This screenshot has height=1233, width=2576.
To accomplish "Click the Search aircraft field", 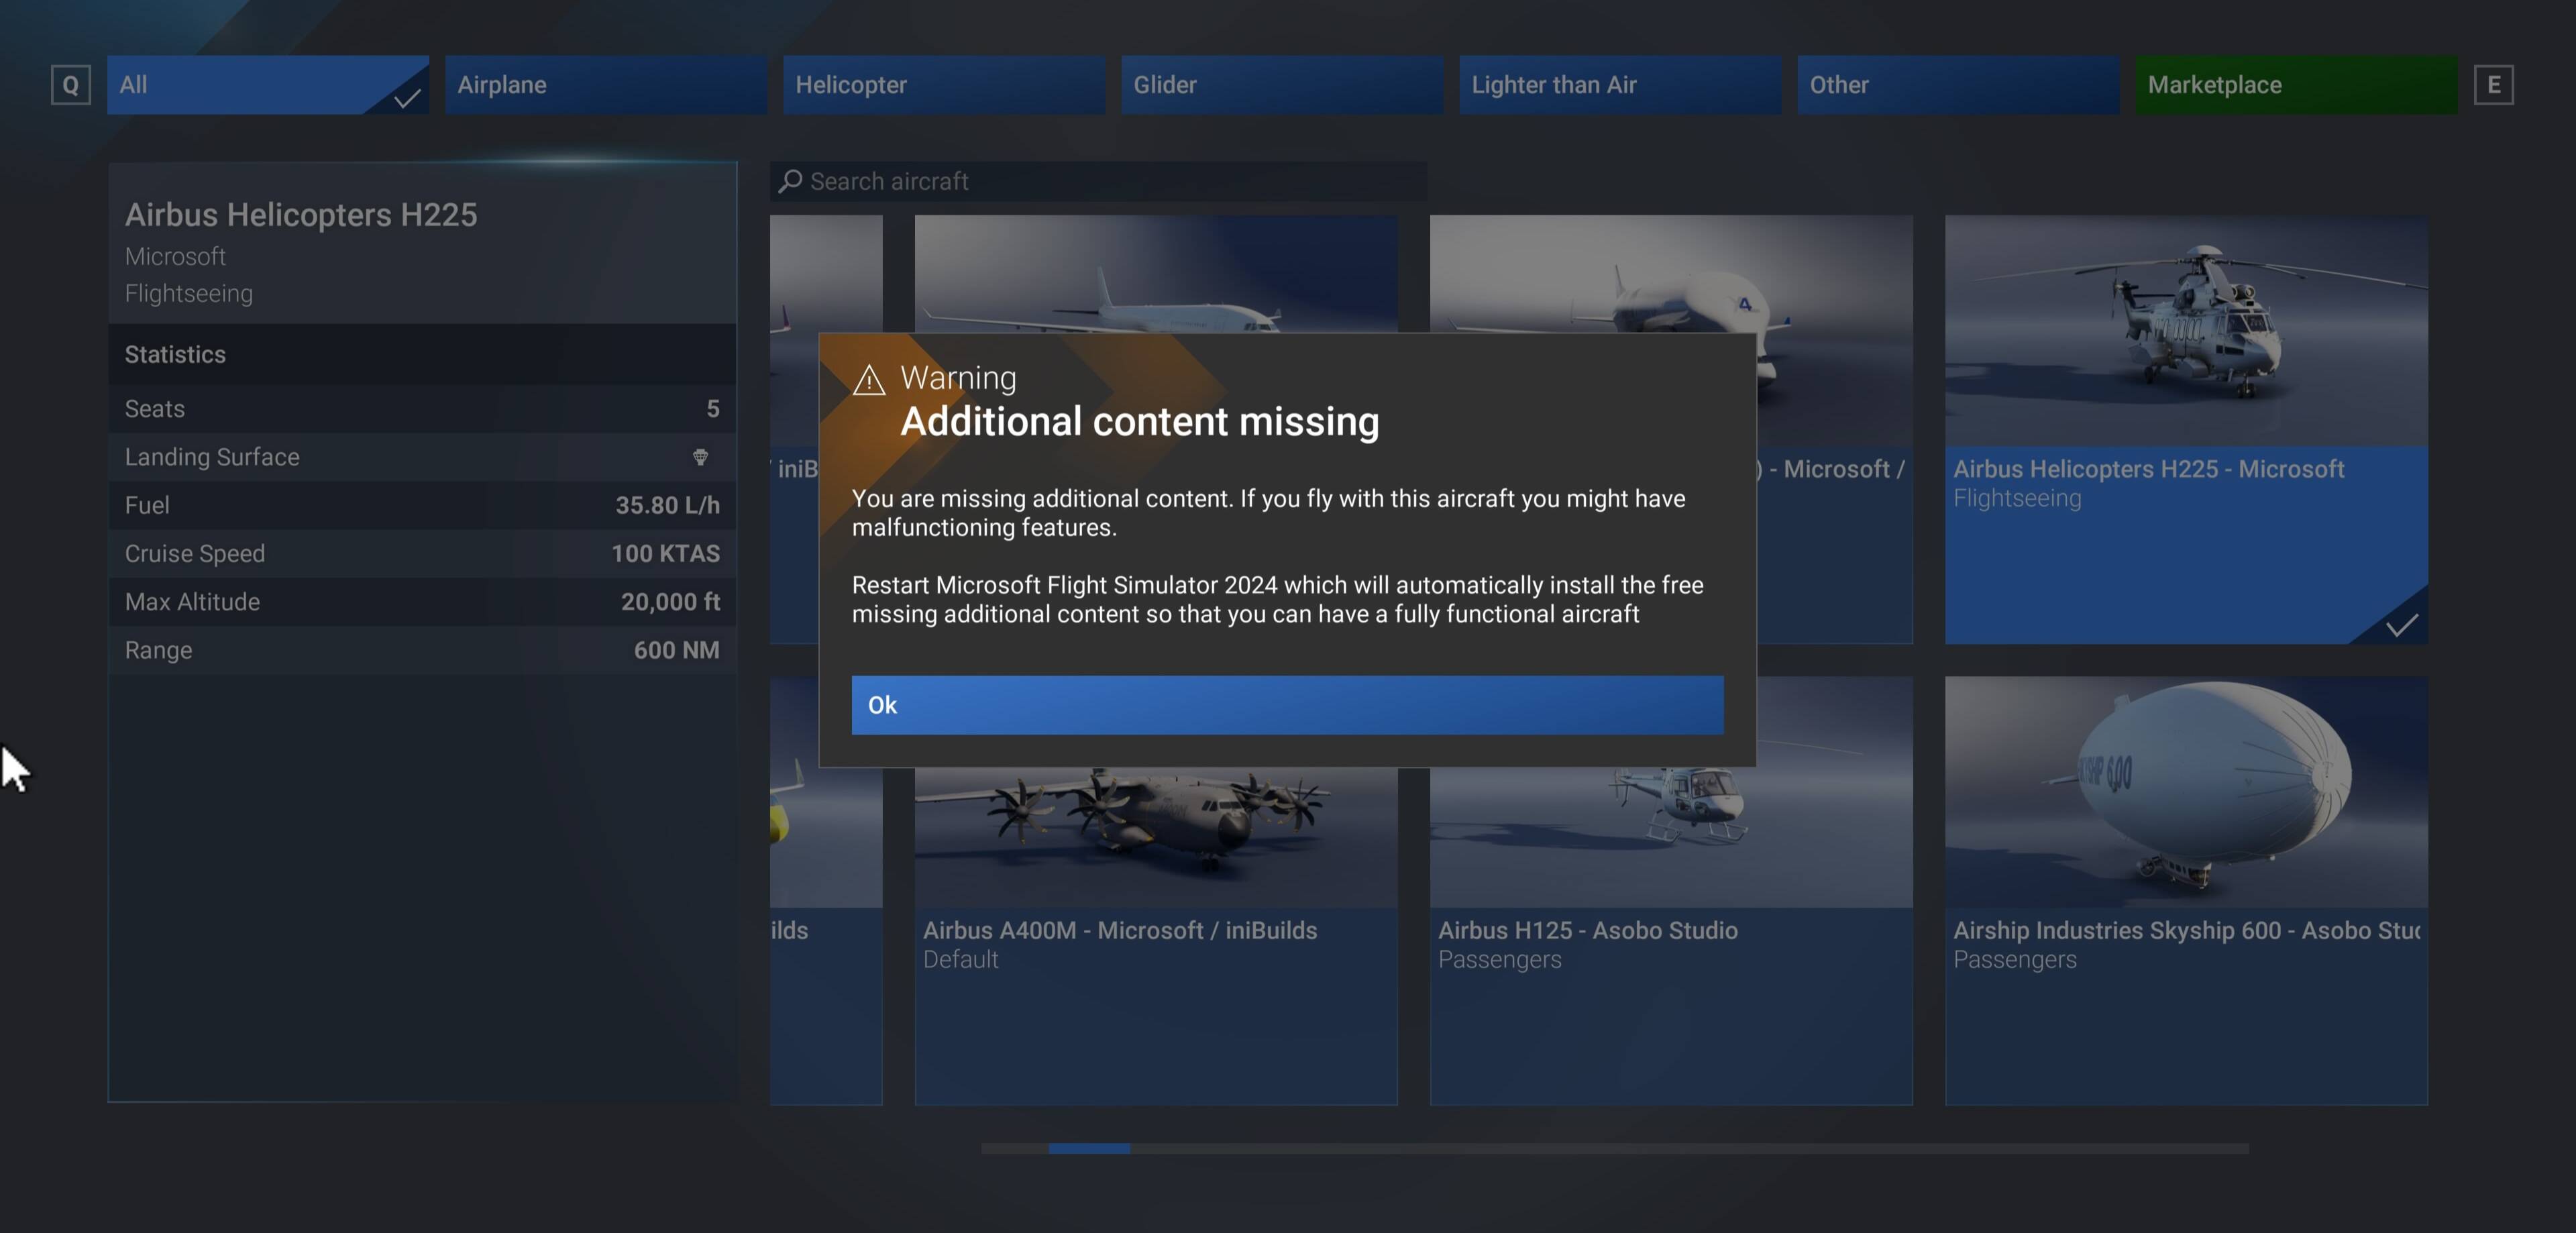I will click(1099, 181).
